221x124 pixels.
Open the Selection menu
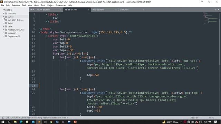click(16, 6)
